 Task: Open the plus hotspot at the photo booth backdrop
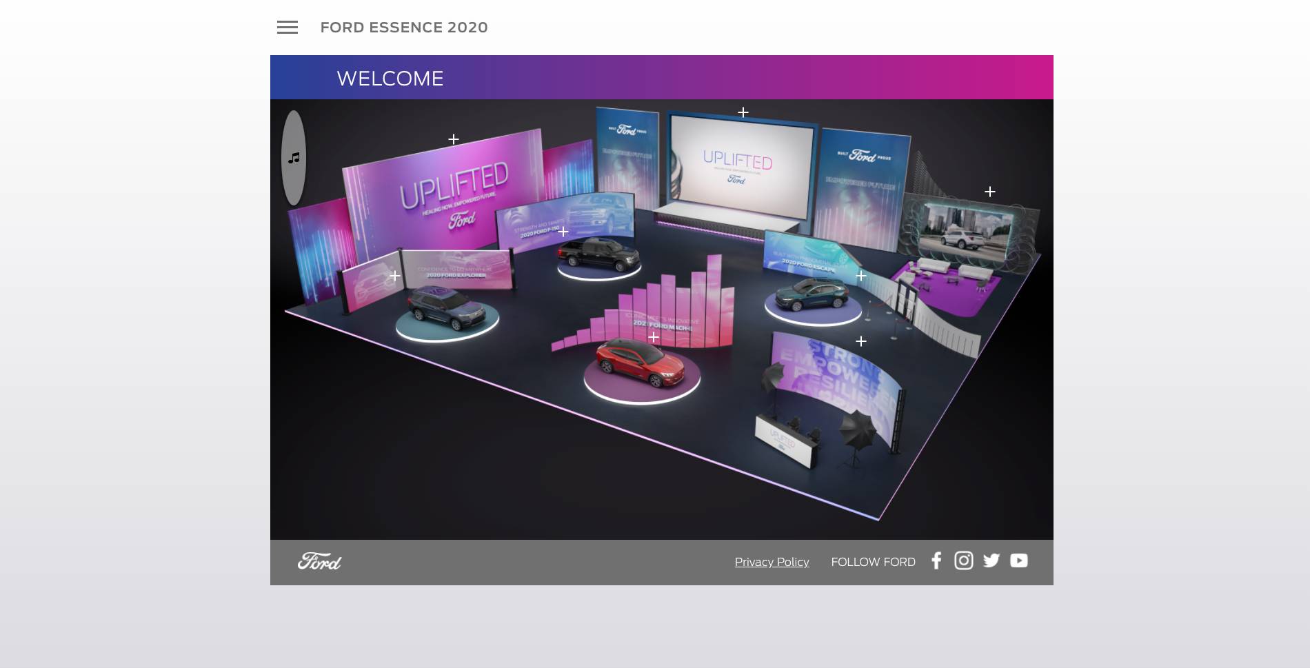click(861, 341)
